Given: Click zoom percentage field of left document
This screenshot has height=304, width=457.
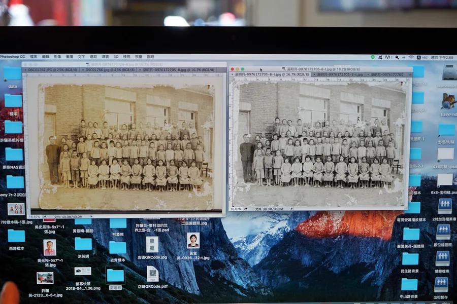Looking at the screenshot, I should point(35,217).
